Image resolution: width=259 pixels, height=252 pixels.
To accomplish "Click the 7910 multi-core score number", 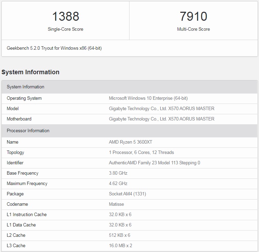I will (193, 16).
